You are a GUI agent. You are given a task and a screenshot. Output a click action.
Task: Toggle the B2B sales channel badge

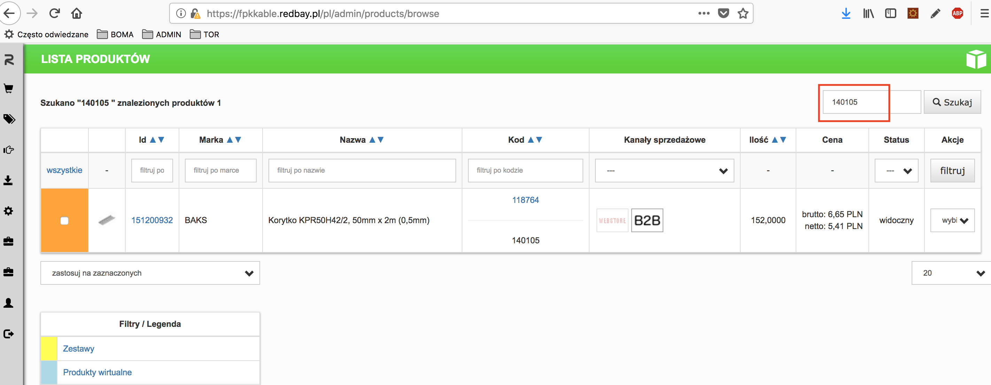(x=647, y=220)
